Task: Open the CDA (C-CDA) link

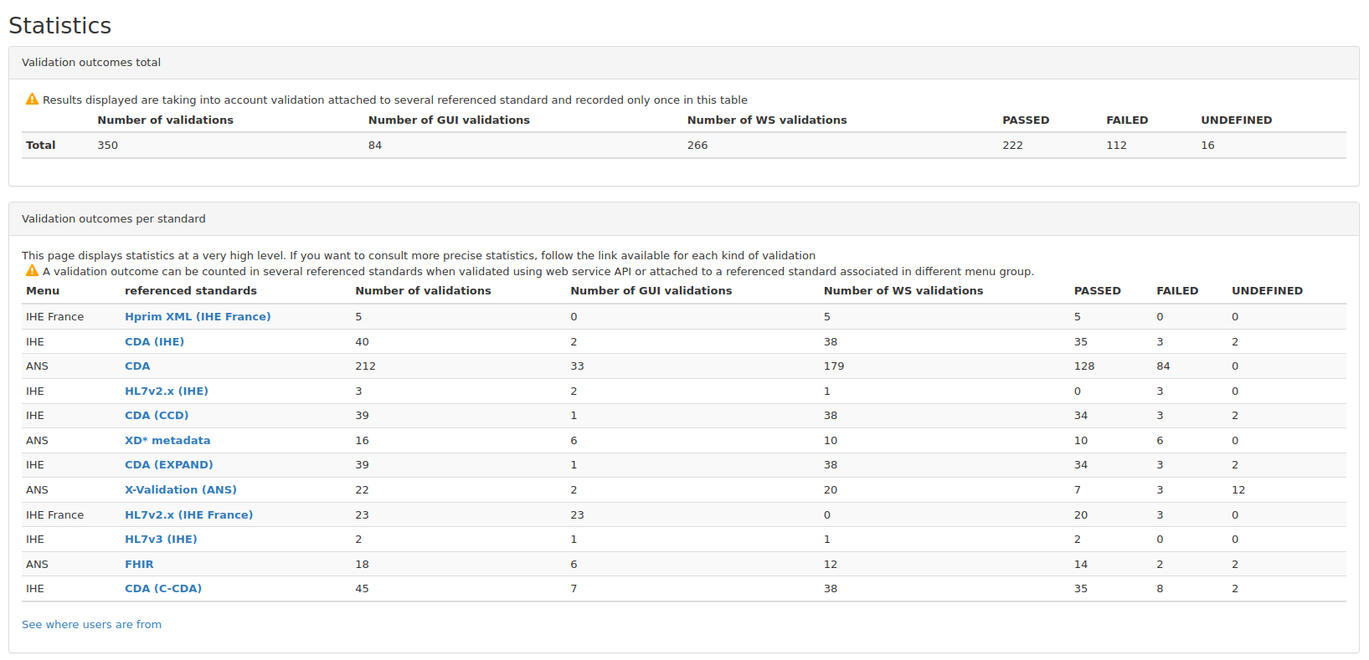Action: point(163,589)
